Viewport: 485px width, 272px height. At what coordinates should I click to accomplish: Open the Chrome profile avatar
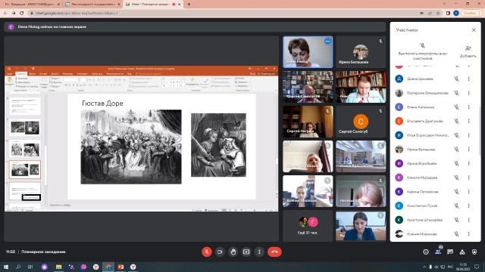pyautogui.click(x=456, y=14)
